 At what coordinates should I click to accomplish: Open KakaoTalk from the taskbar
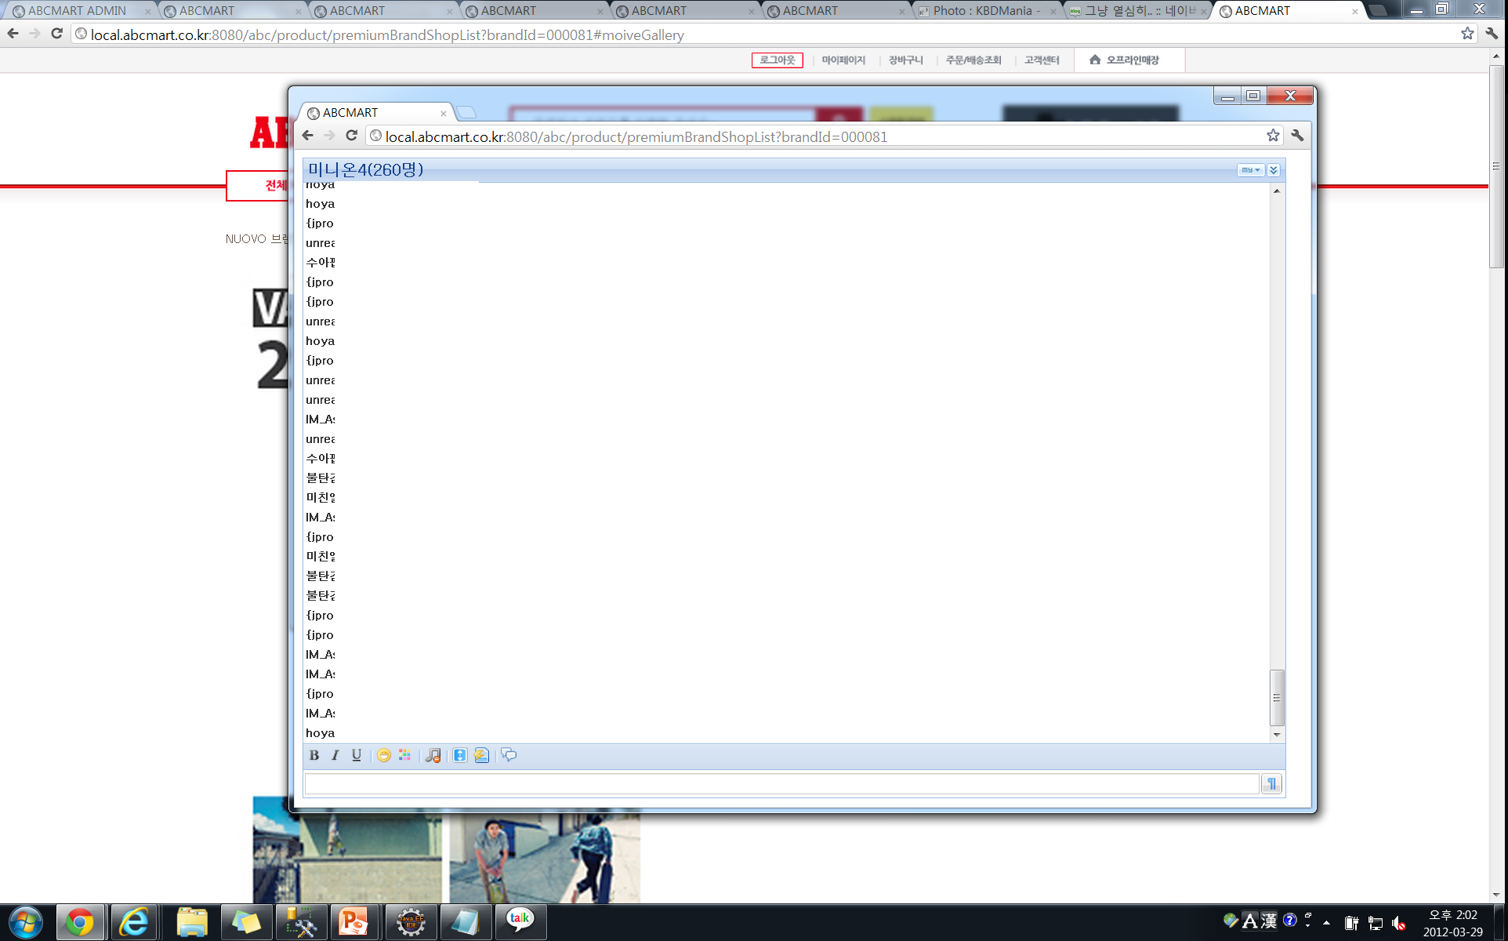coord(520,922)
